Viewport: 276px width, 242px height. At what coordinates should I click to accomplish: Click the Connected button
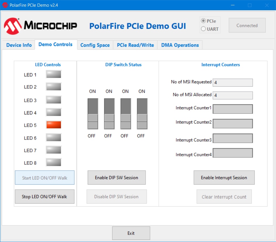[247, 25]
